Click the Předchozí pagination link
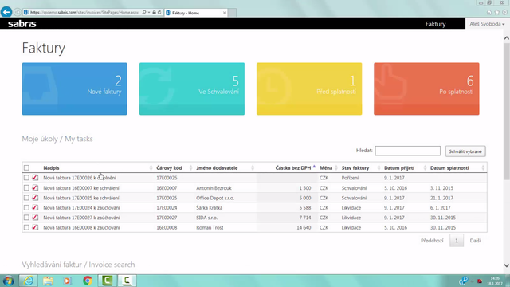510x287 pixels. coord(432,241)
